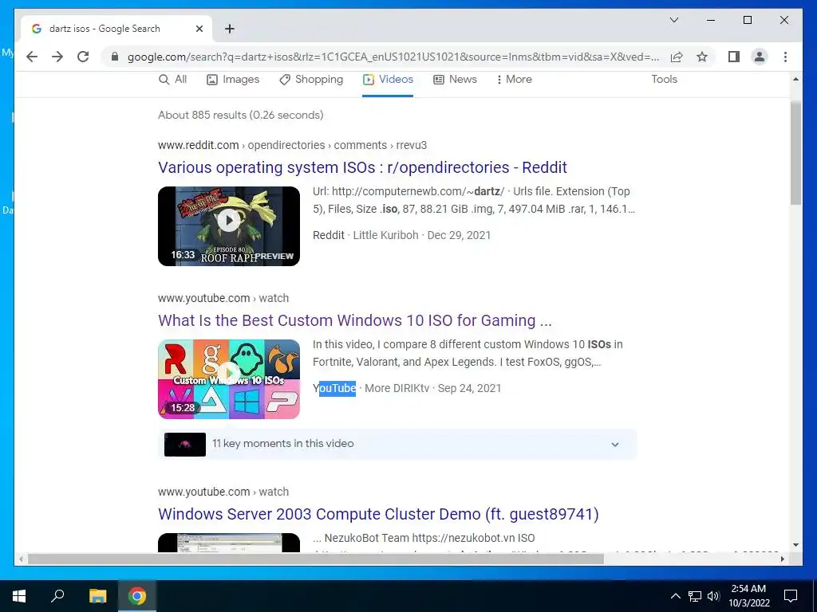Open the search Tools options
This screenshot has height=612, width=817.
tap(664, 79)
